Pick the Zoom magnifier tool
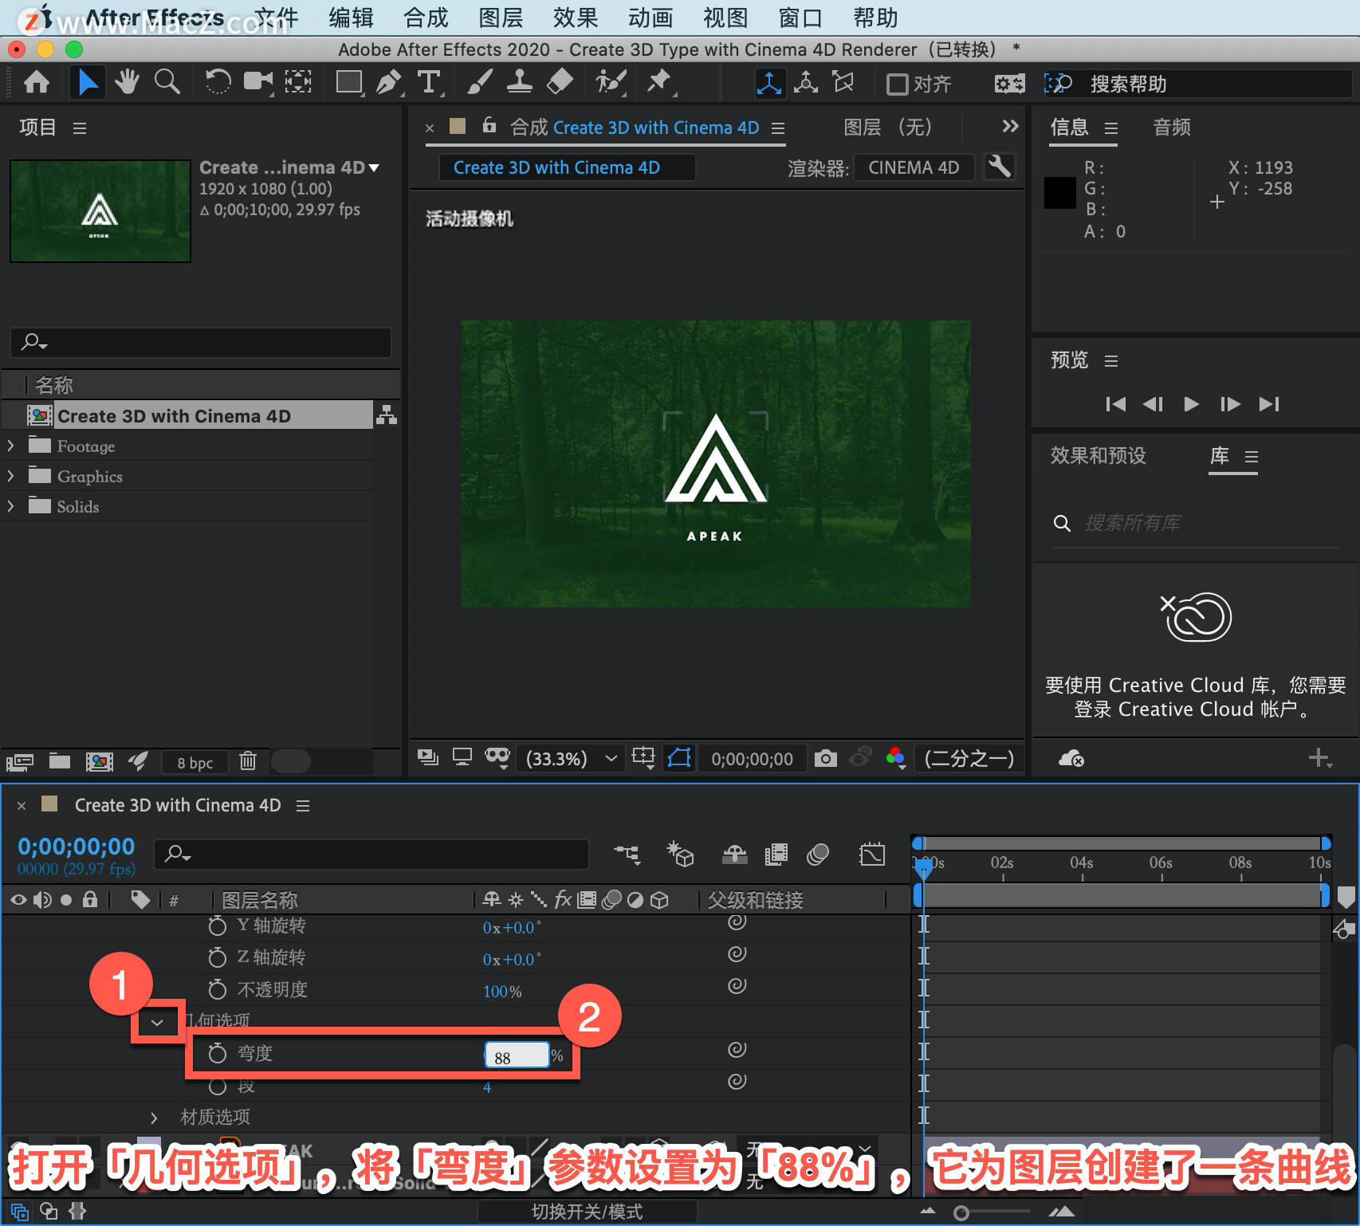Screen dimensions: 1360x1226 coord(167,82)
